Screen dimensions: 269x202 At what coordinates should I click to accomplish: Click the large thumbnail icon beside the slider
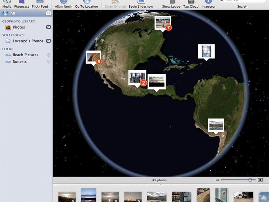(260, 180)
